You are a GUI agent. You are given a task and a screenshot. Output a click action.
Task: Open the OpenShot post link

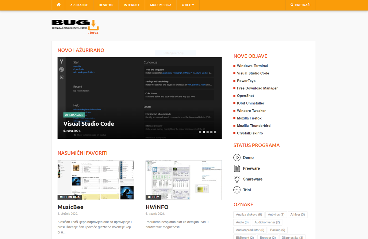(245, 96)
